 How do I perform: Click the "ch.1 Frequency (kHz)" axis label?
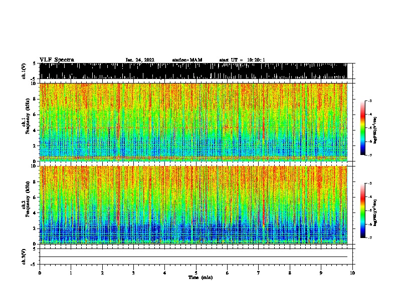26,116
